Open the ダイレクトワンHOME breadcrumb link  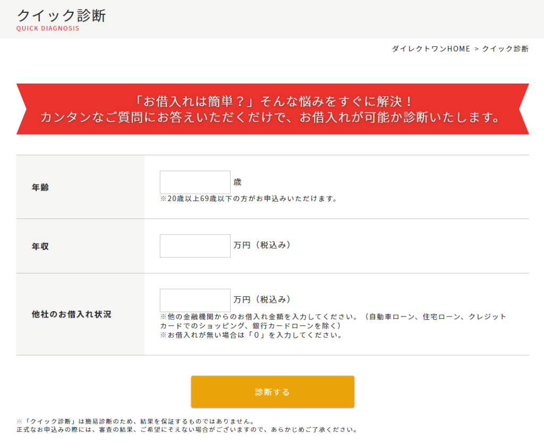pyautogui.click(x=431, y=49)
